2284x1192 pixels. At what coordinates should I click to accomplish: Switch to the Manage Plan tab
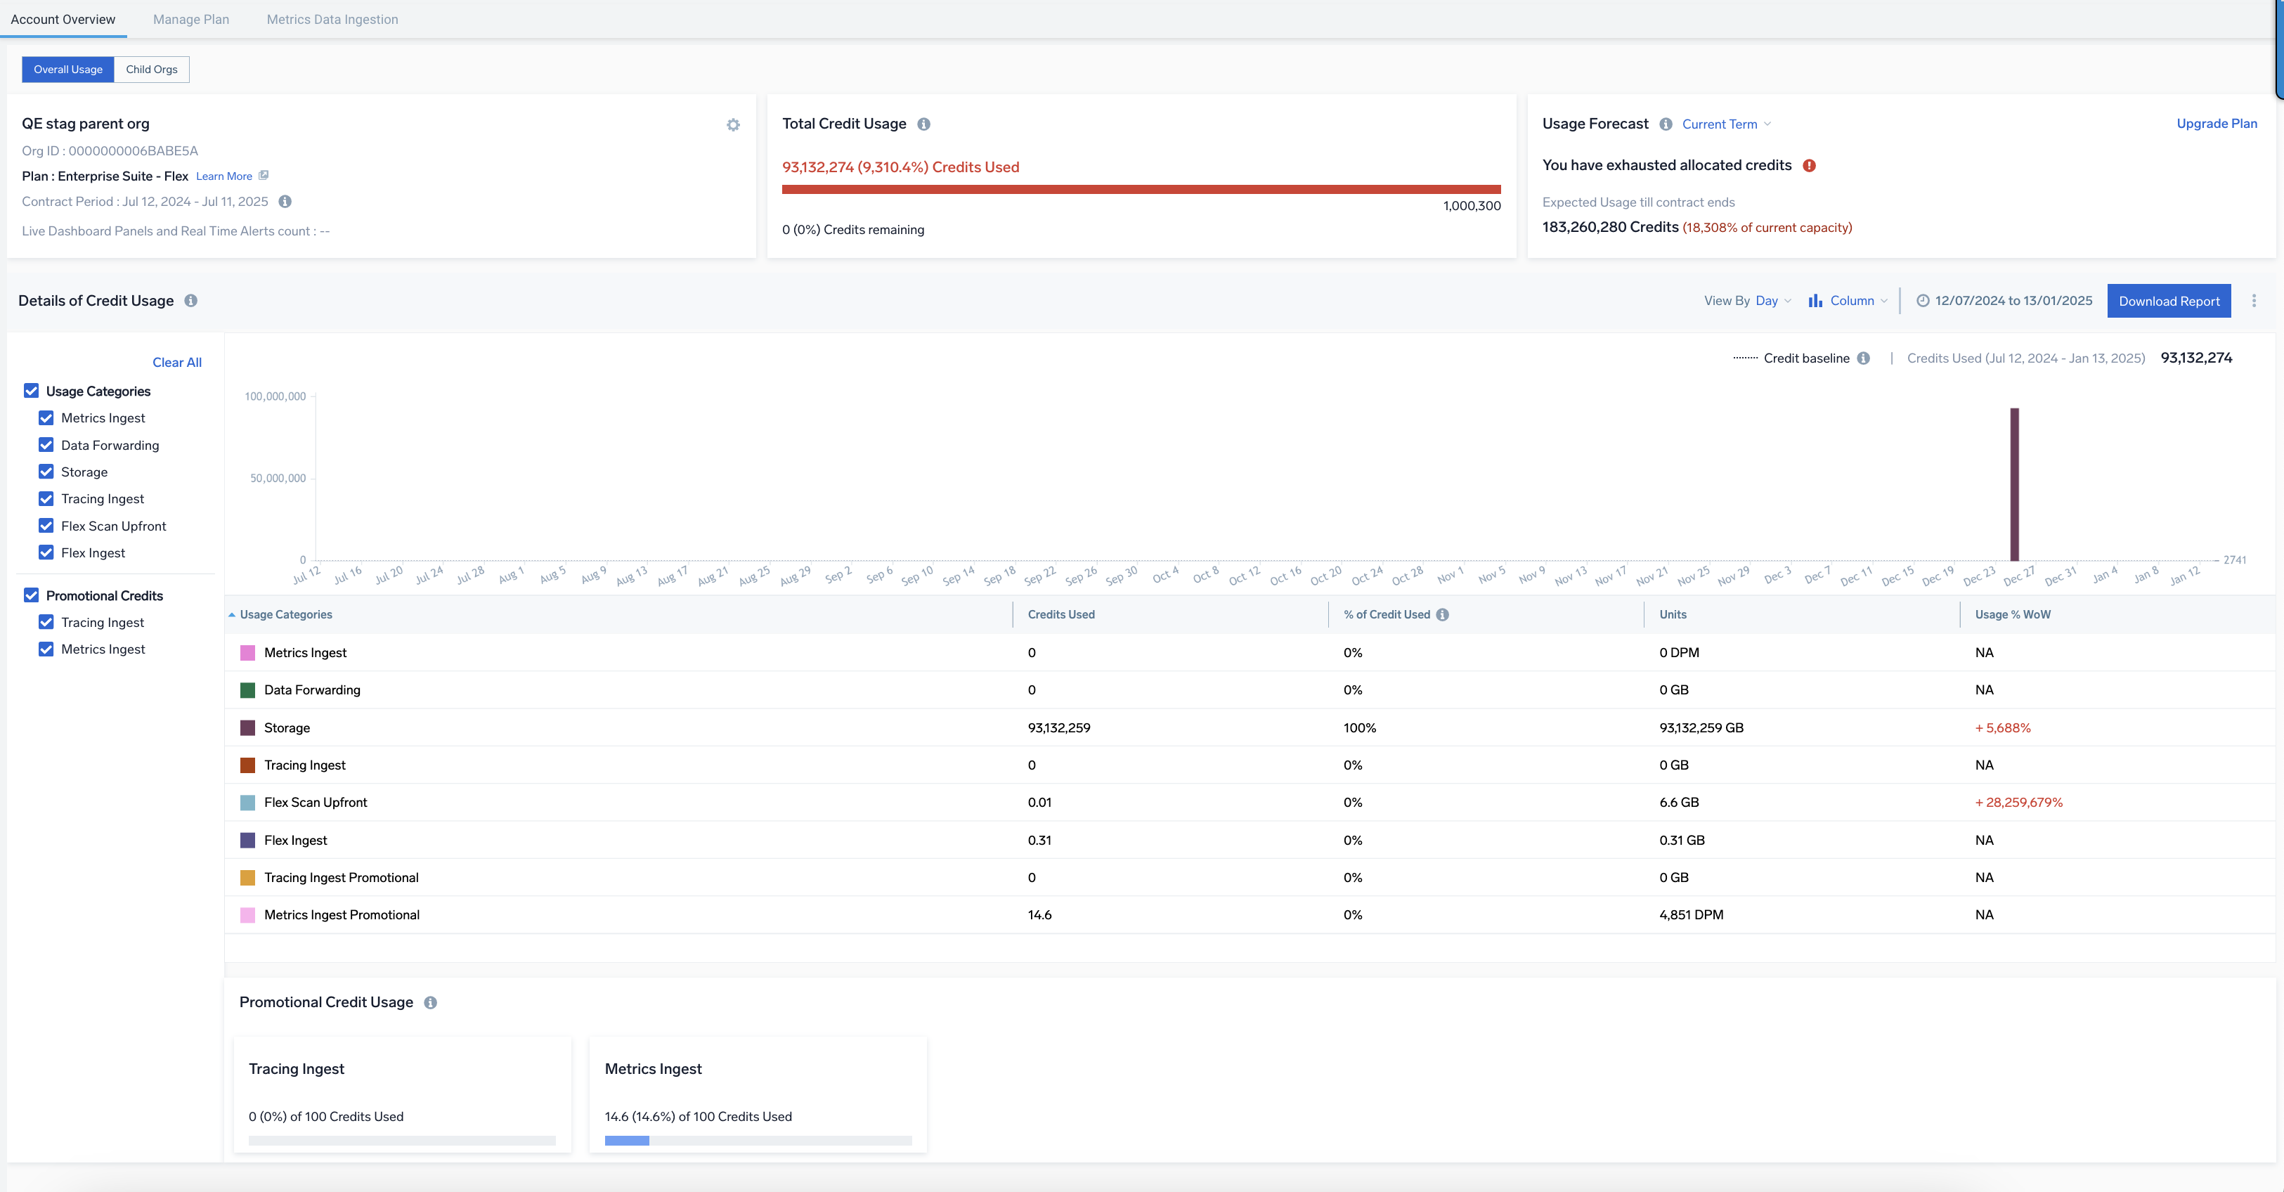pyautogui.click(x=190, y=18)
